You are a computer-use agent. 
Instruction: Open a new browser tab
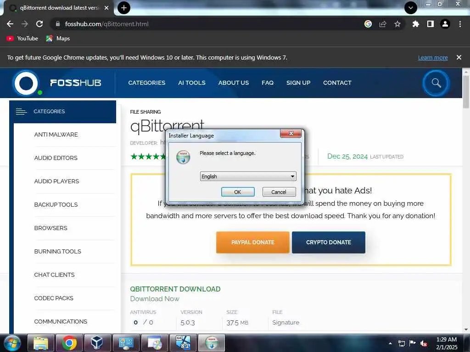tap(124, 8)
